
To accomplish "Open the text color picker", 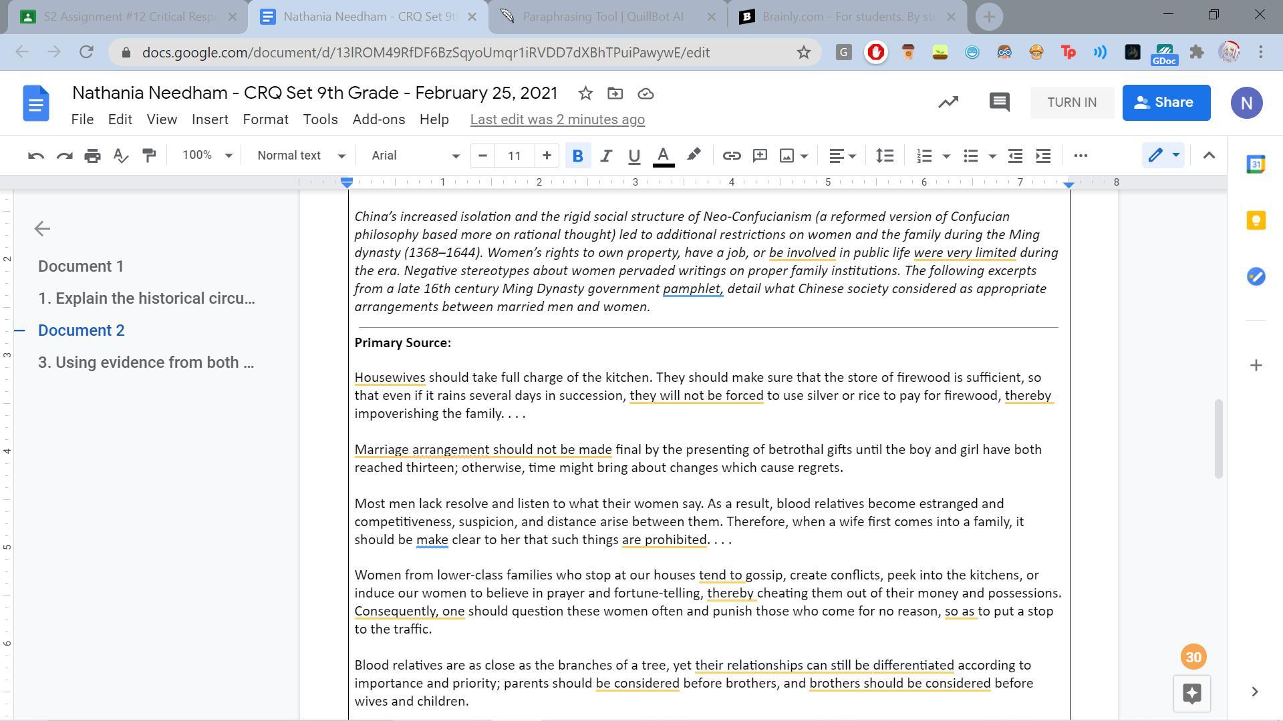I will pos(663,156).
